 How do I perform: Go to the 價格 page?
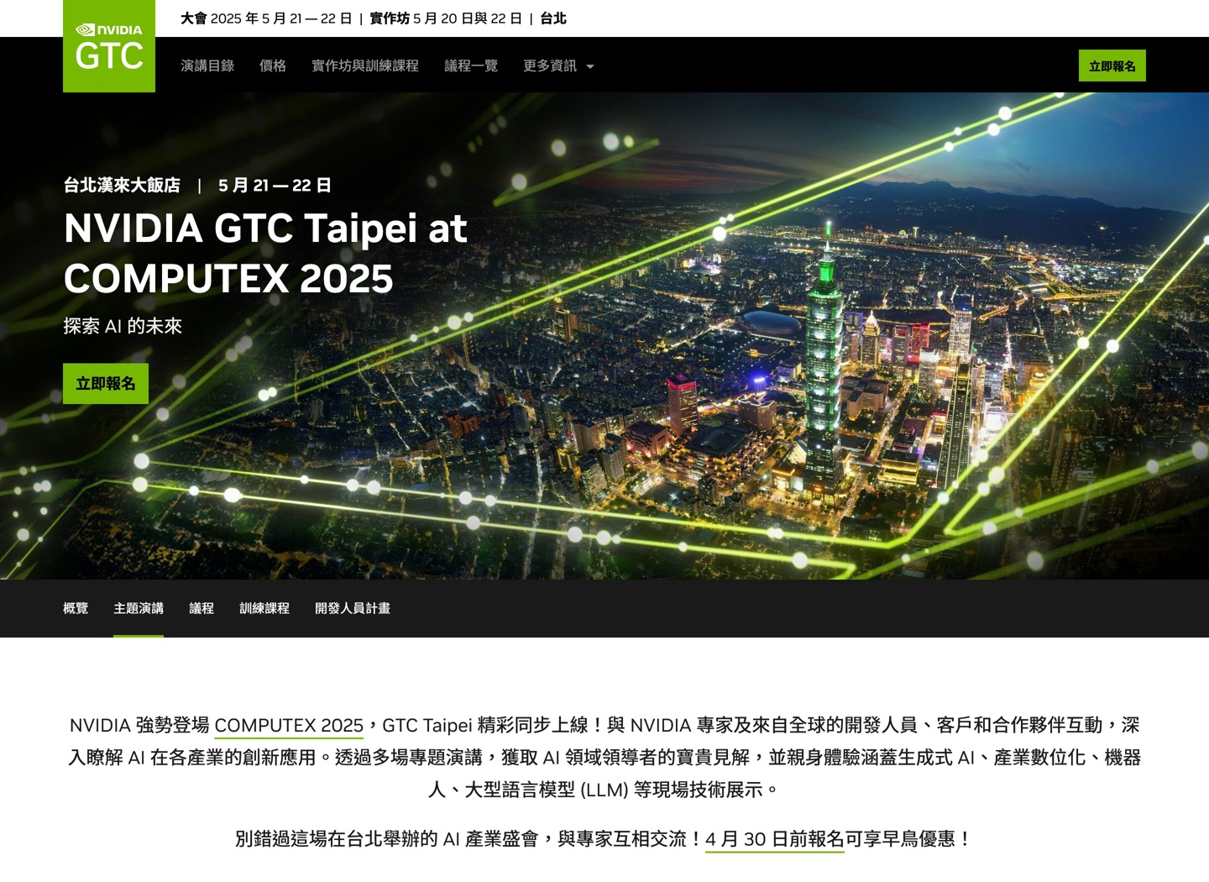pos(273,66)
